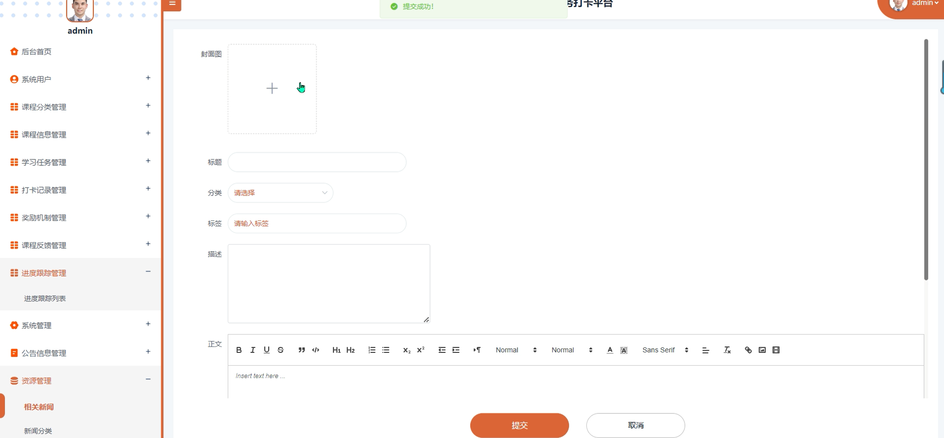Collapse the 进度跟踪管理 menu
The image size is (944, 438).
(80, 273)
